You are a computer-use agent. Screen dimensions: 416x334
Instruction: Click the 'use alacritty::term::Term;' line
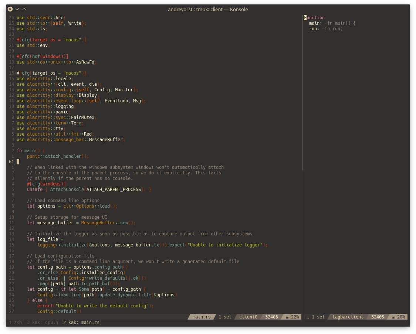[50, 123]
